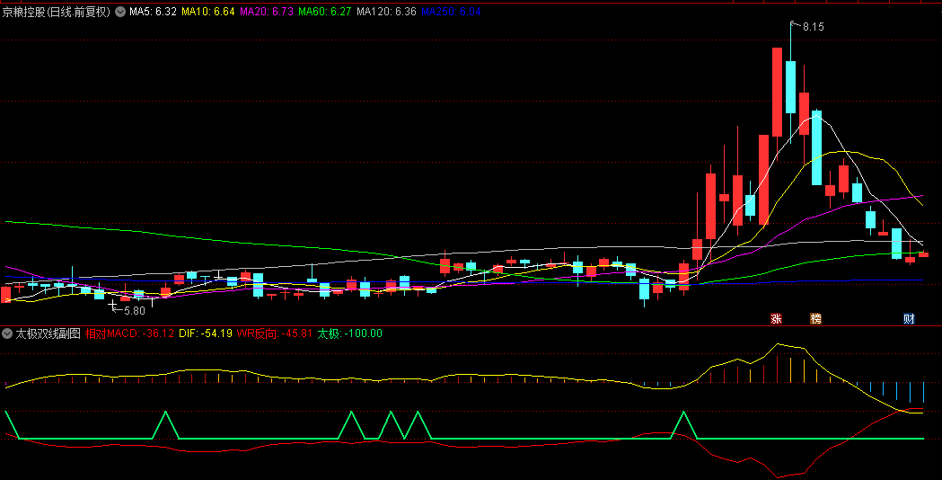Click the DIF: -54.19 value
942x480 pixels.
pyautogui.click(x=206, y=333)
